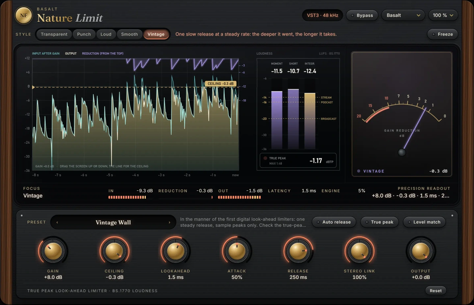This screenshot has width=474, height=305.
Task: Open the 100 % scale dropdown
Action: 443,15
